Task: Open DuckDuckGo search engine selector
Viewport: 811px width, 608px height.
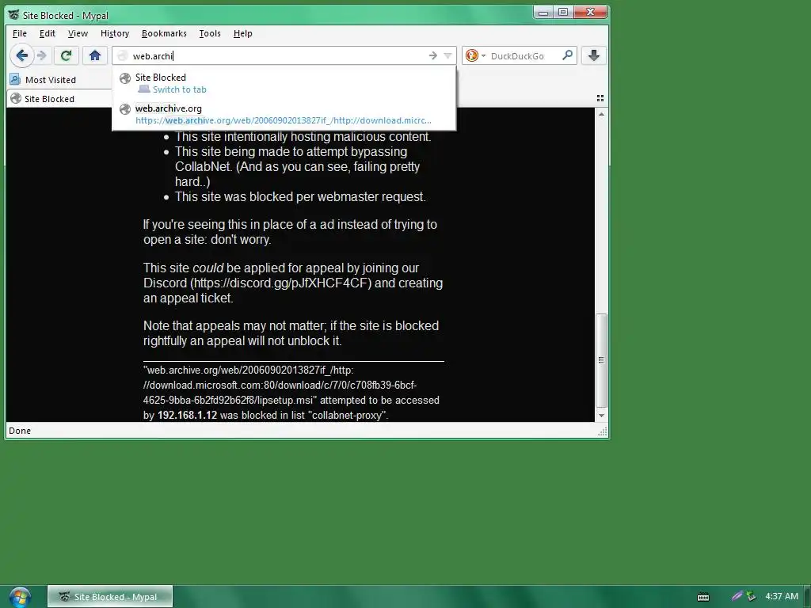Action: point(475,55)
